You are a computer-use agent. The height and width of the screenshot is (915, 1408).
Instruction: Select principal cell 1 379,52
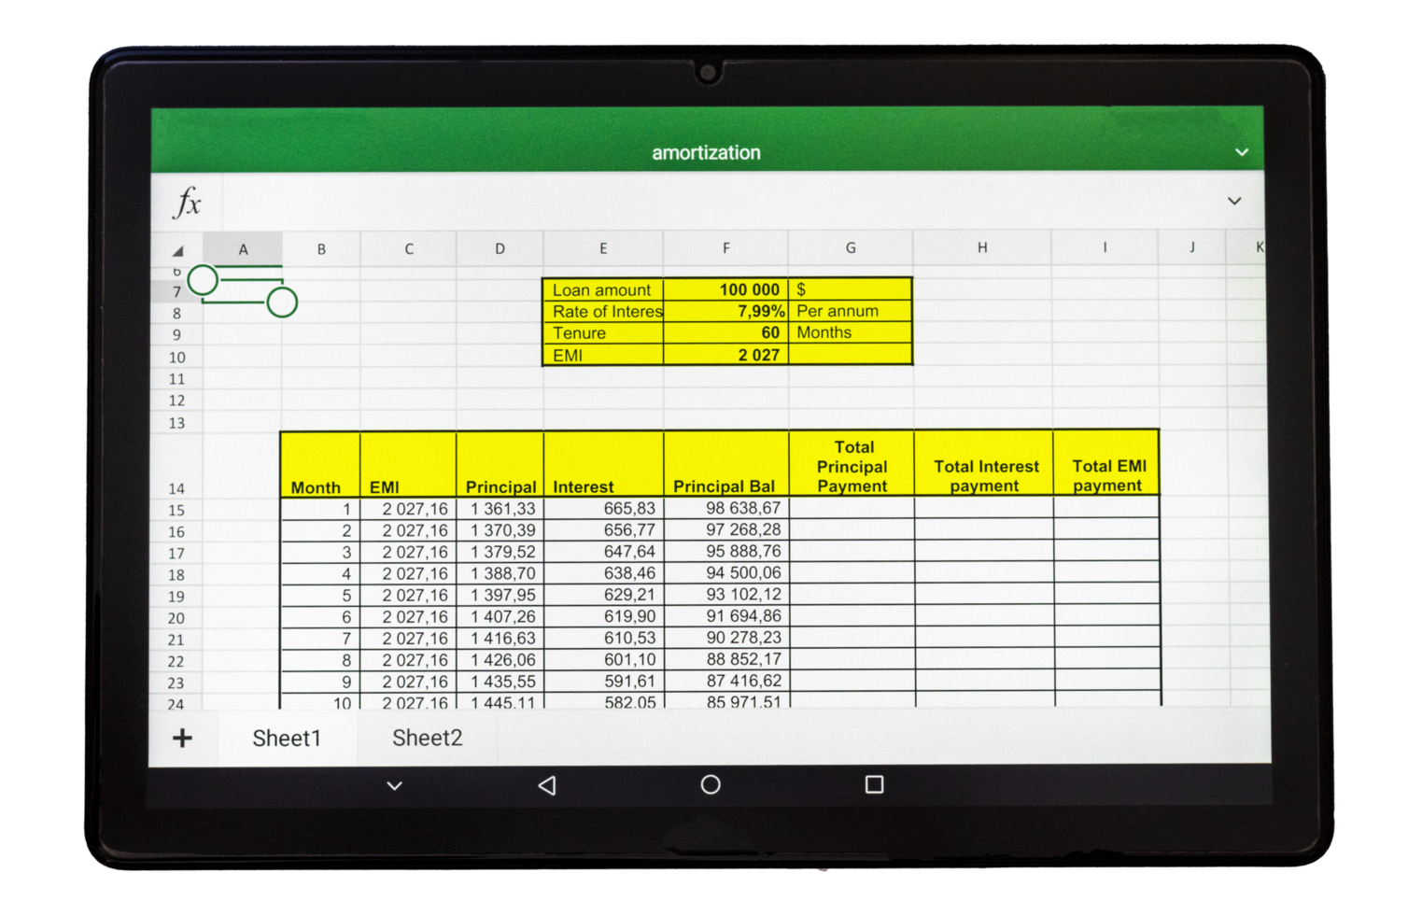(500, 552)
